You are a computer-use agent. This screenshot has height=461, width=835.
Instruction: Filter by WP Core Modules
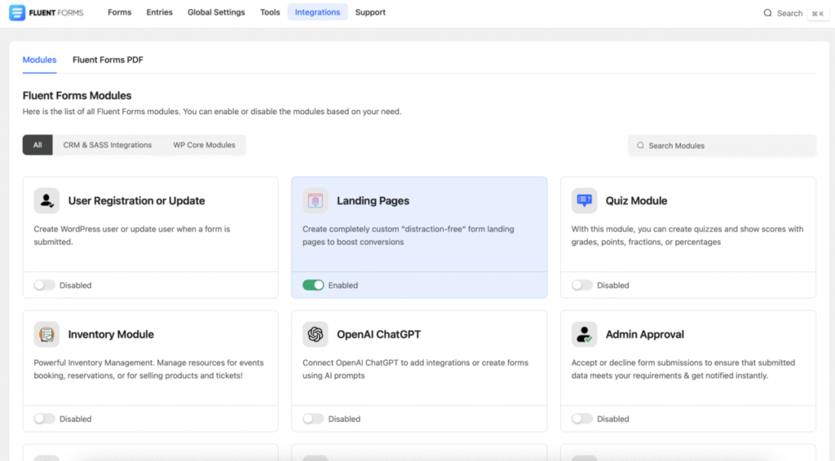(204, 145)
